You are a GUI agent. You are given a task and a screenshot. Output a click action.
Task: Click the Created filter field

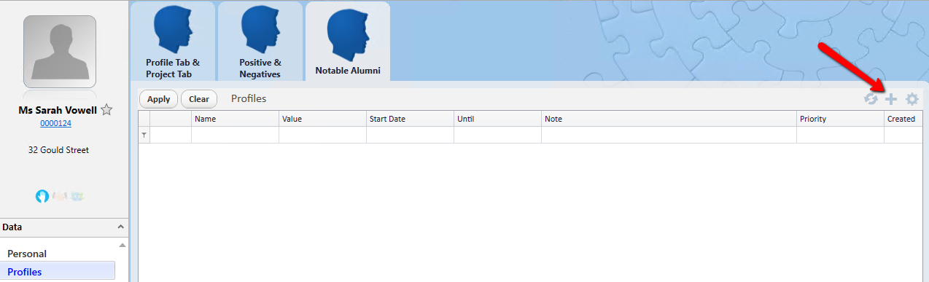pyautogui.click(x=903, y=136)
